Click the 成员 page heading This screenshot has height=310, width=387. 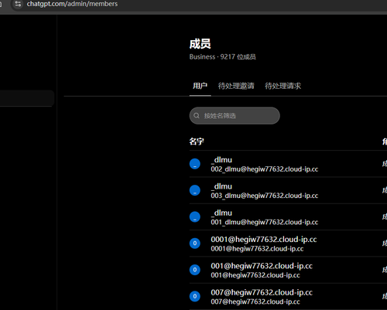[200, 44]
